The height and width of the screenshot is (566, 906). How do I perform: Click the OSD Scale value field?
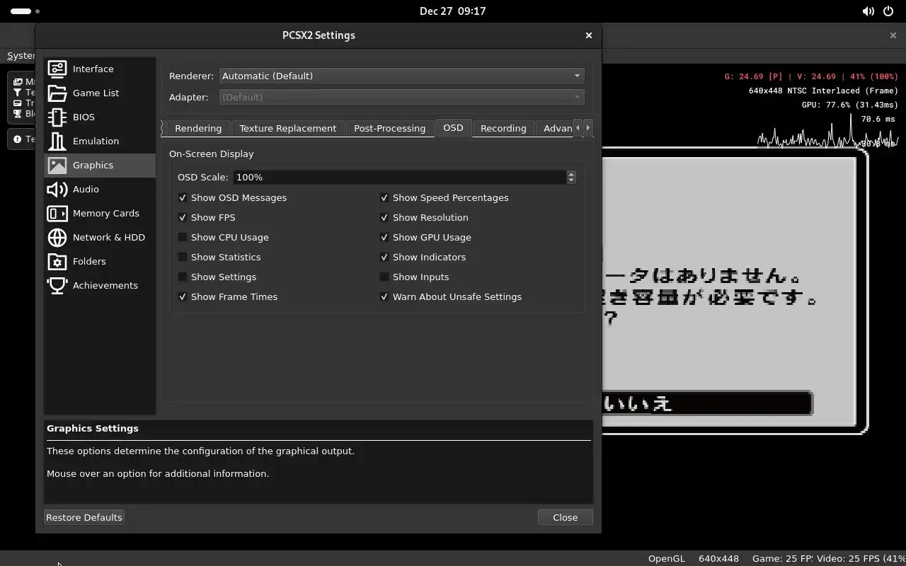400,177
